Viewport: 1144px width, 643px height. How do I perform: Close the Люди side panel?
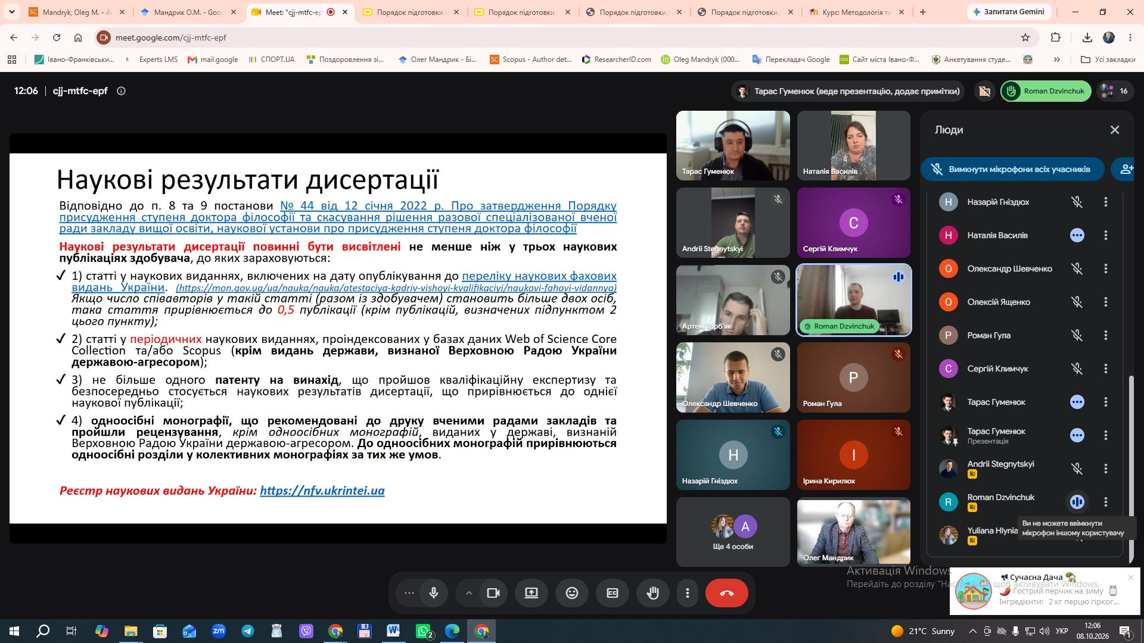click(x=1115, y=130)
